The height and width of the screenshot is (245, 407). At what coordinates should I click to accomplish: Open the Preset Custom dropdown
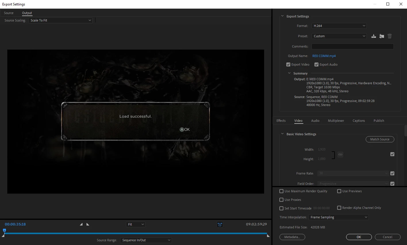point(339,36)
